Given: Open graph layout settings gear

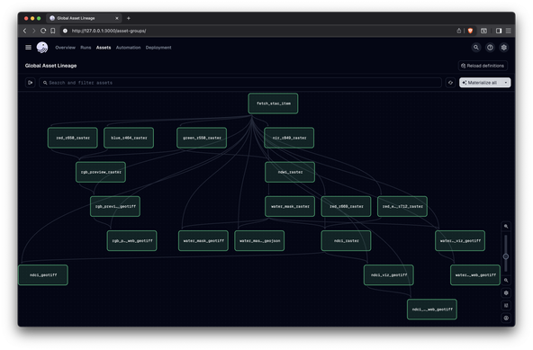Looking at the screenshot, I should 506,293.
